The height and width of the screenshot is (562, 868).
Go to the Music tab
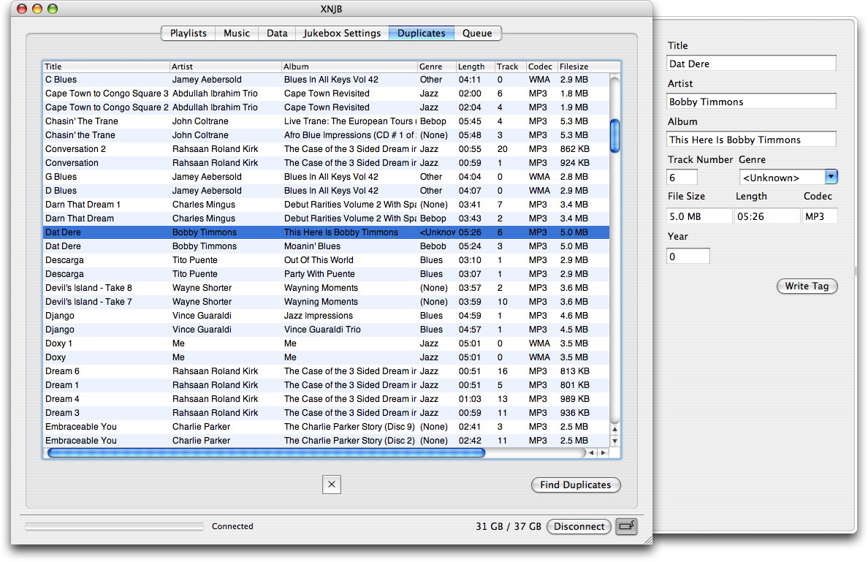[x=237, y=33]
